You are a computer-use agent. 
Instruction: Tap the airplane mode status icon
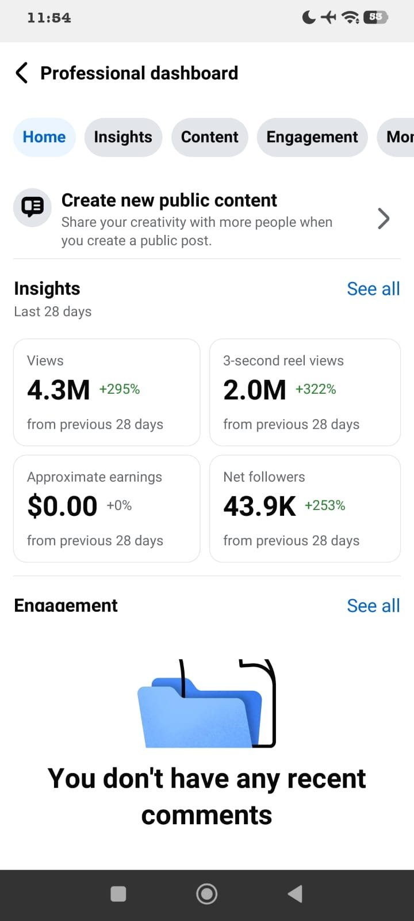tap(328, 17)
